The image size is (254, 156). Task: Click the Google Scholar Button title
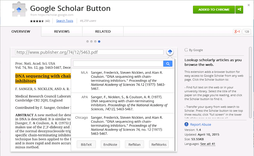point(70,8)
